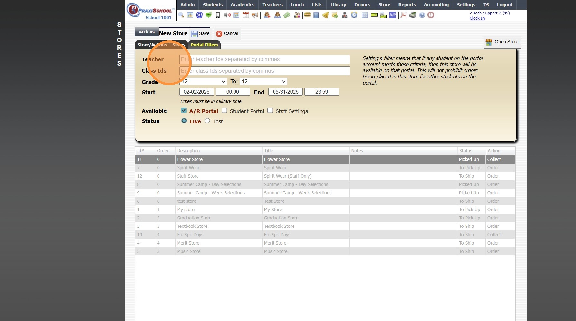Open the Academics menu

pyautogui.click(x=243, y=5)
